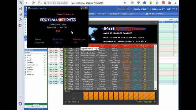Click the browser address bar URL
This screenshot has width=196, height=110.
coord(58,3)
